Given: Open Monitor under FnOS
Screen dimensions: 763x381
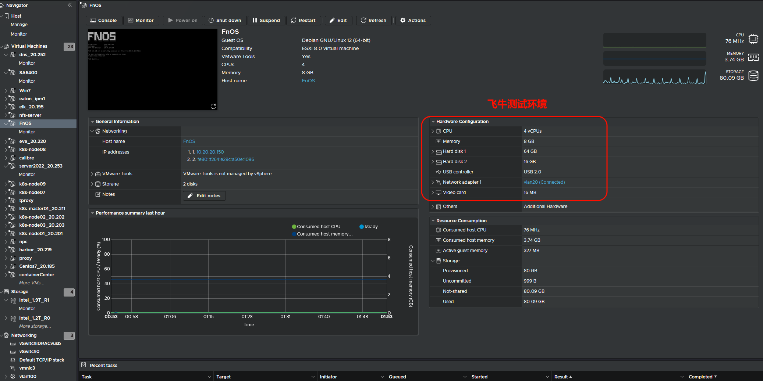Looking at the screenshot, I should (x=27, y=132).
